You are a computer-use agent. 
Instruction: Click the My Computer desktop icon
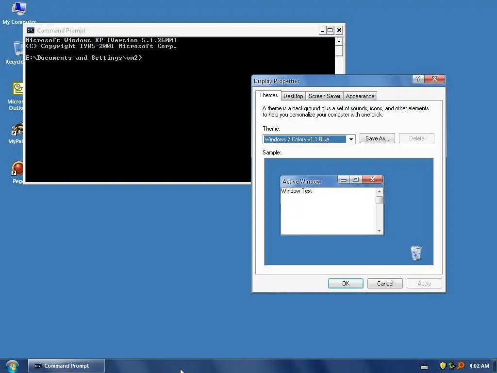tap(19, 9)
